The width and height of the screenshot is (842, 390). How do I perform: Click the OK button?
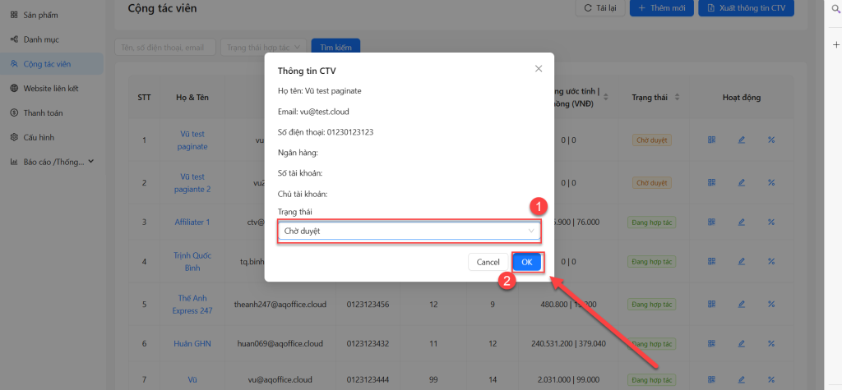coord(527,262)
